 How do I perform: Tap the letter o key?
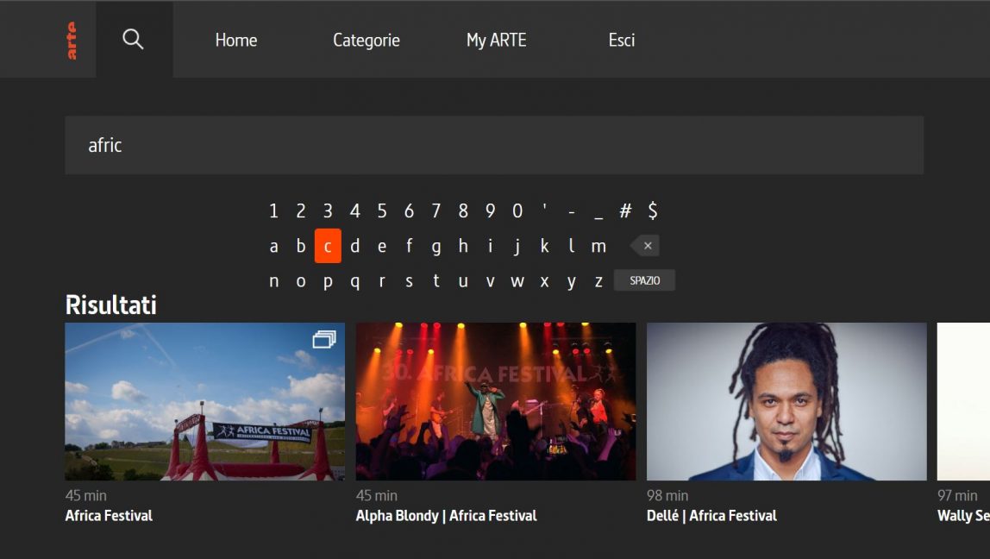[300, 280]
